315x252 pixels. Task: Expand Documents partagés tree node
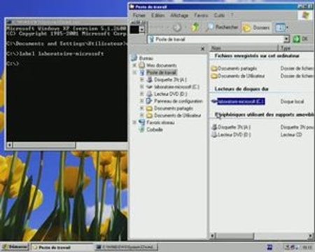click(141, 108)
